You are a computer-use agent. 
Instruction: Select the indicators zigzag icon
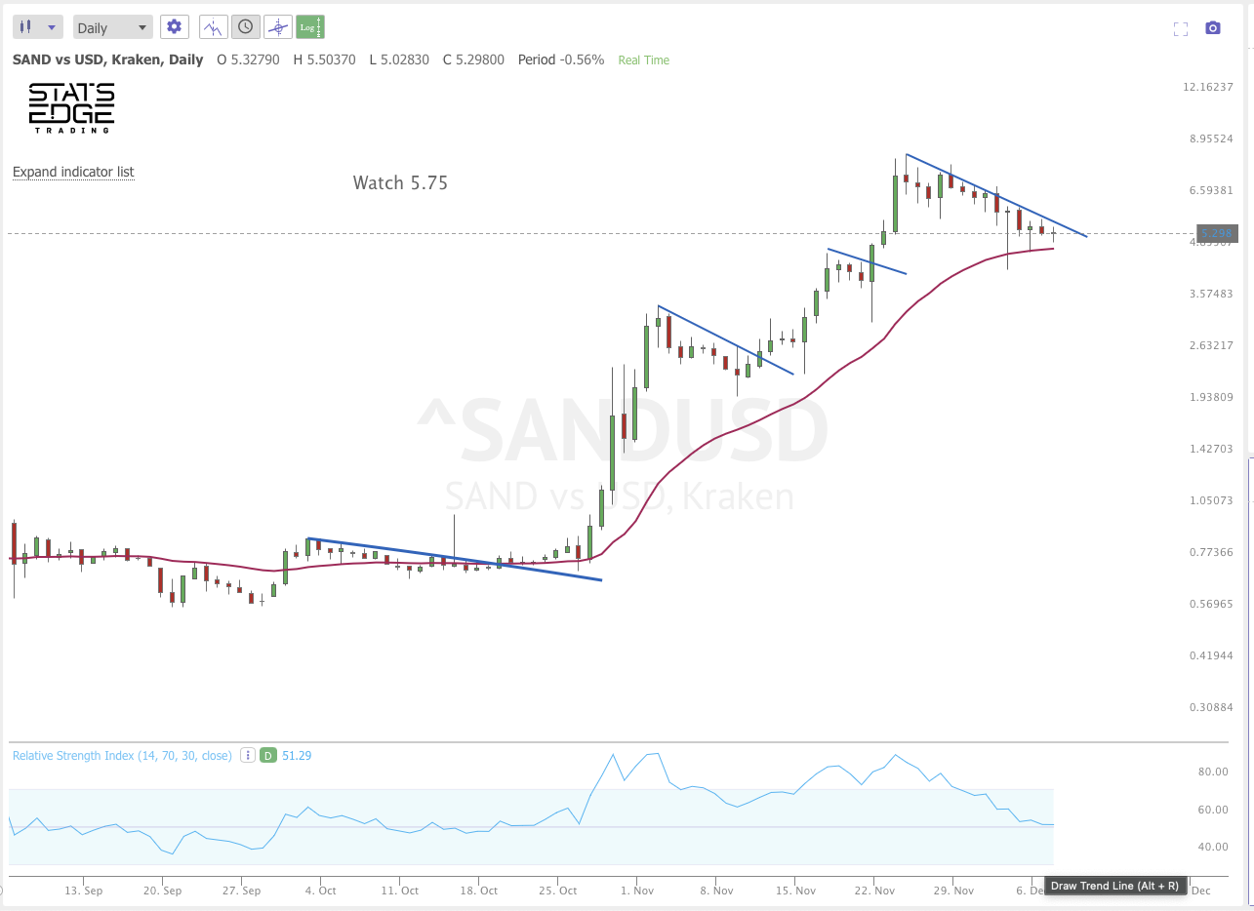pos(213,26)
